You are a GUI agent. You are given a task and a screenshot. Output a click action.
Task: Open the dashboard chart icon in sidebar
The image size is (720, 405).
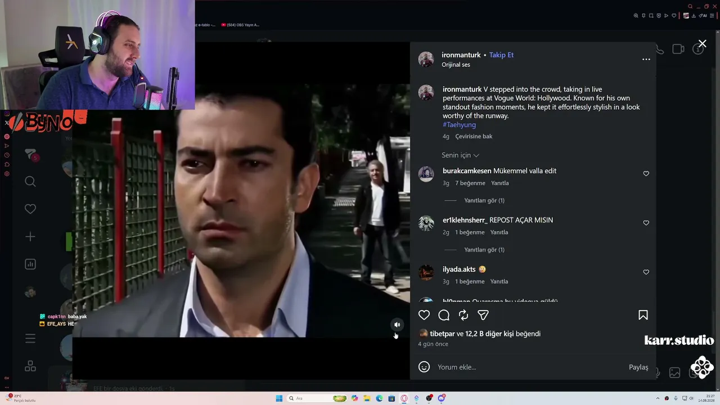pos(30,264)
